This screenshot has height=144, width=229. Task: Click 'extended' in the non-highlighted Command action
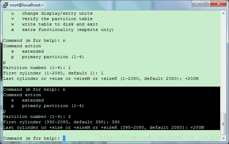click(33, 51)
